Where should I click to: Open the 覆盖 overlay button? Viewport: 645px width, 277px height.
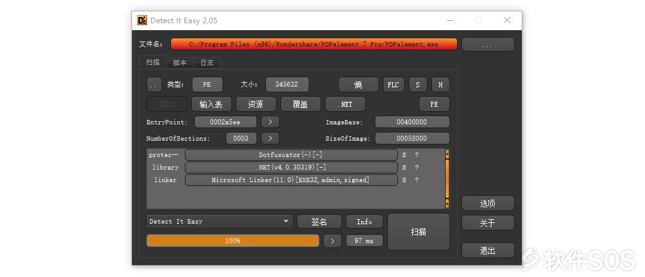[300, 104]
